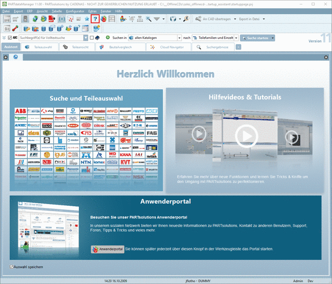Open the An CAD übertragen dropdown arrow
This screenshot has width=332, height=284.
[x=235, y=19]
